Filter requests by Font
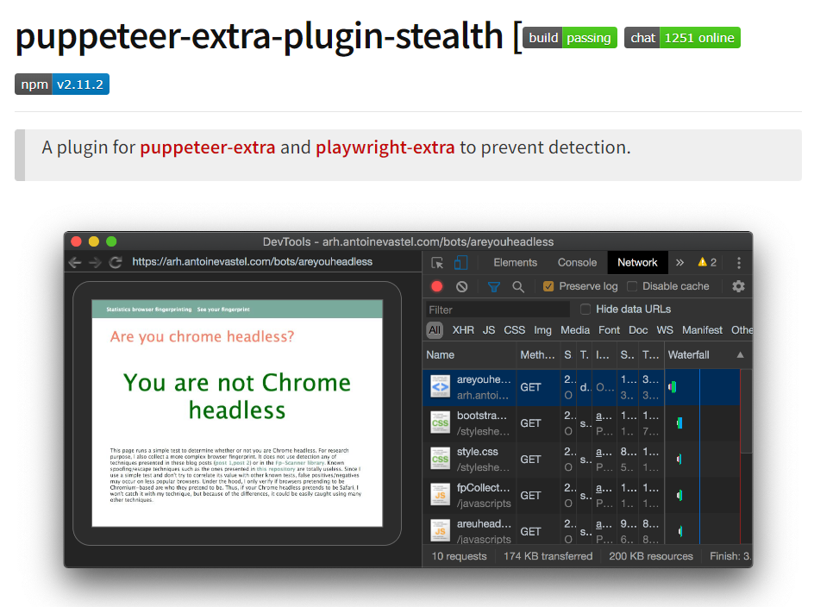 tap(609, 330)
